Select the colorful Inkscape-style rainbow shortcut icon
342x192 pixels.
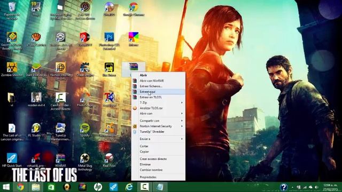[x=134, y=39]
